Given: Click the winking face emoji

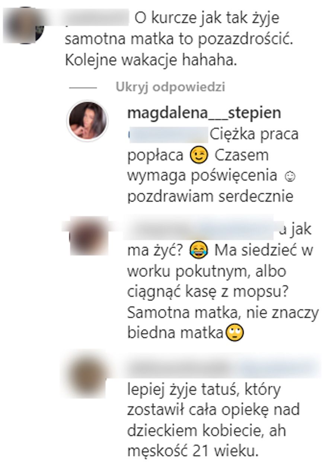Looking at the screenshot, I should pos(198,156).
